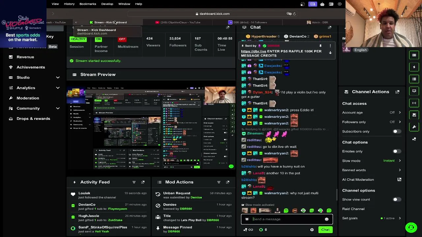
Task: Open Account age chat access options
Action: [372, 113]
